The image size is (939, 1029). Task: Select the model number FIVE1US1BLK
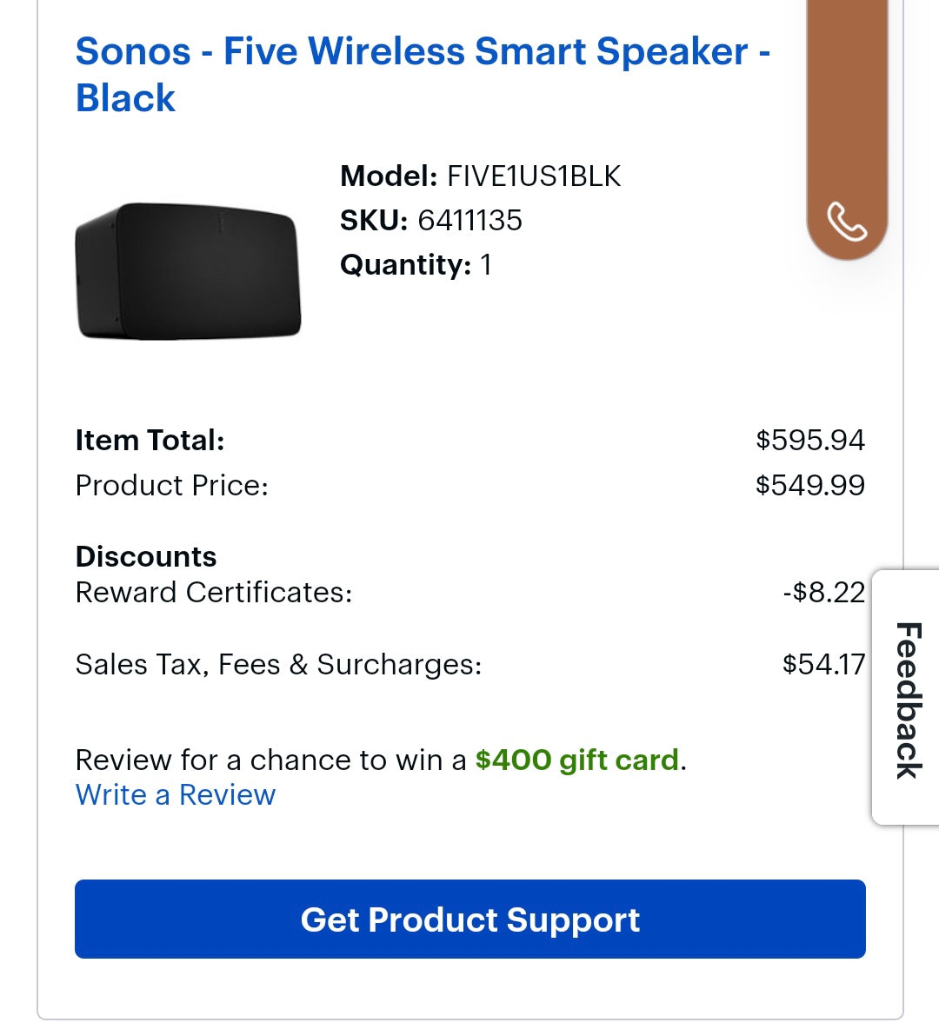click(x=534, y=176)
